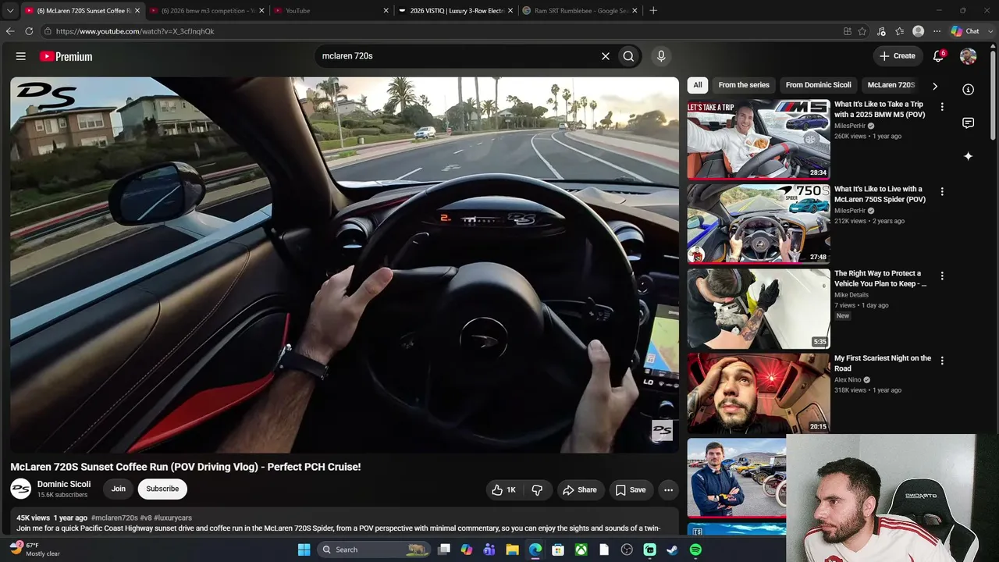The height and width of the screenshot is (562, 999).
Task: Open the tab search dropdown arrow
Action: click(x=10, y=11)
